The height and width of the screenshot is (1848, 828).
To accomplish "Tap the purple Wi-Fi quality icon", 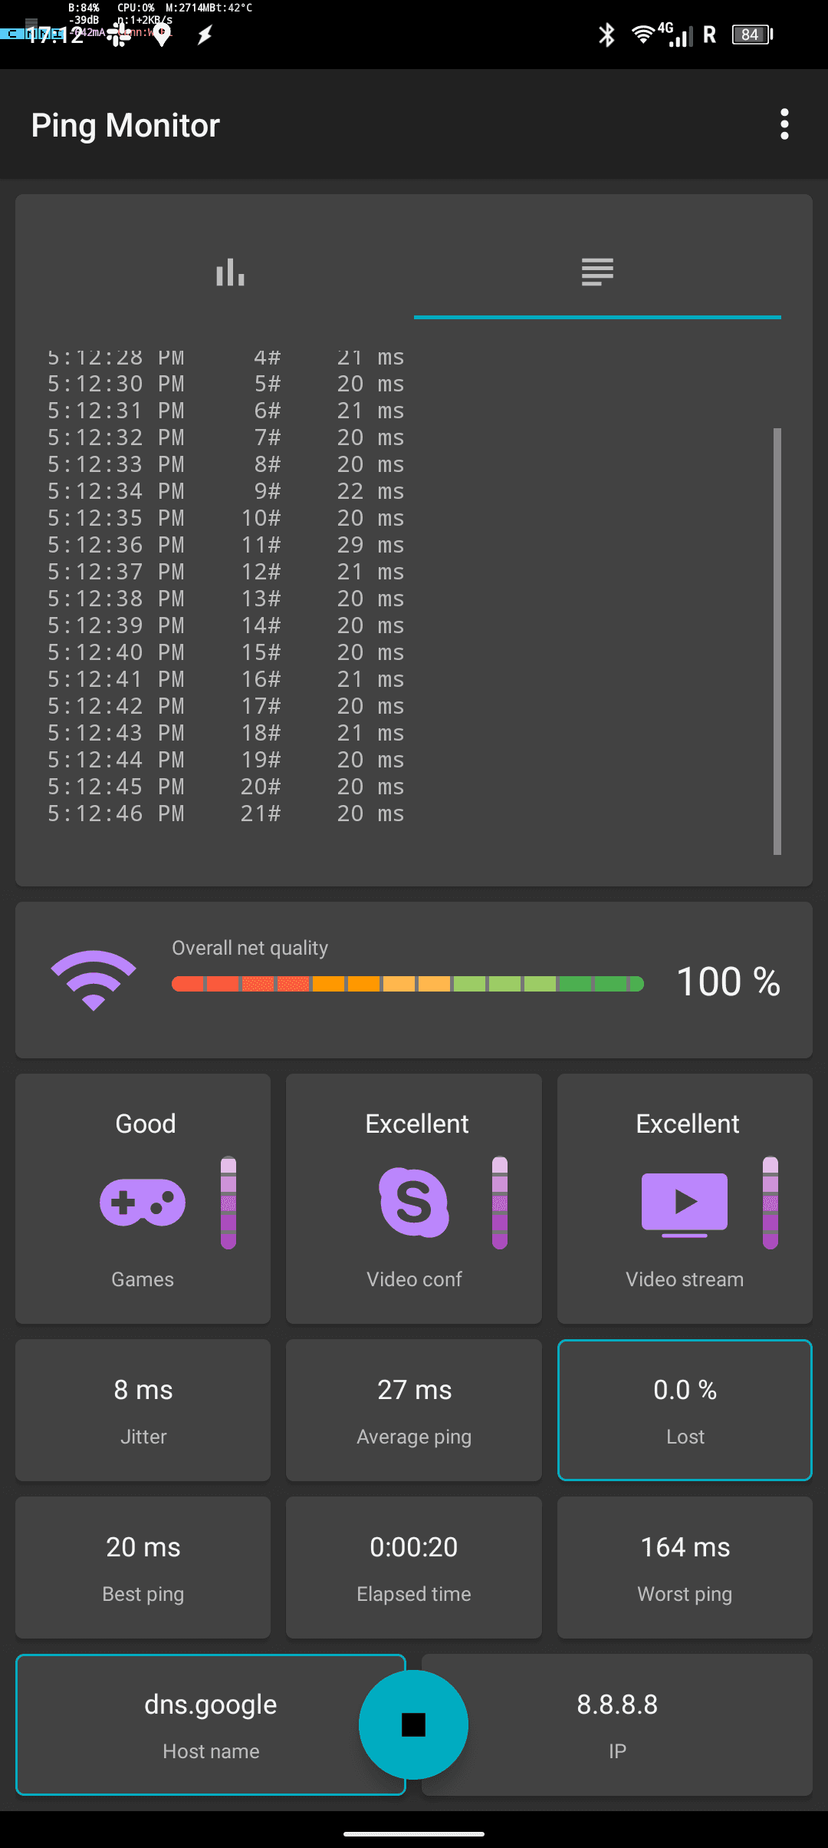I will tap(94, 980).
